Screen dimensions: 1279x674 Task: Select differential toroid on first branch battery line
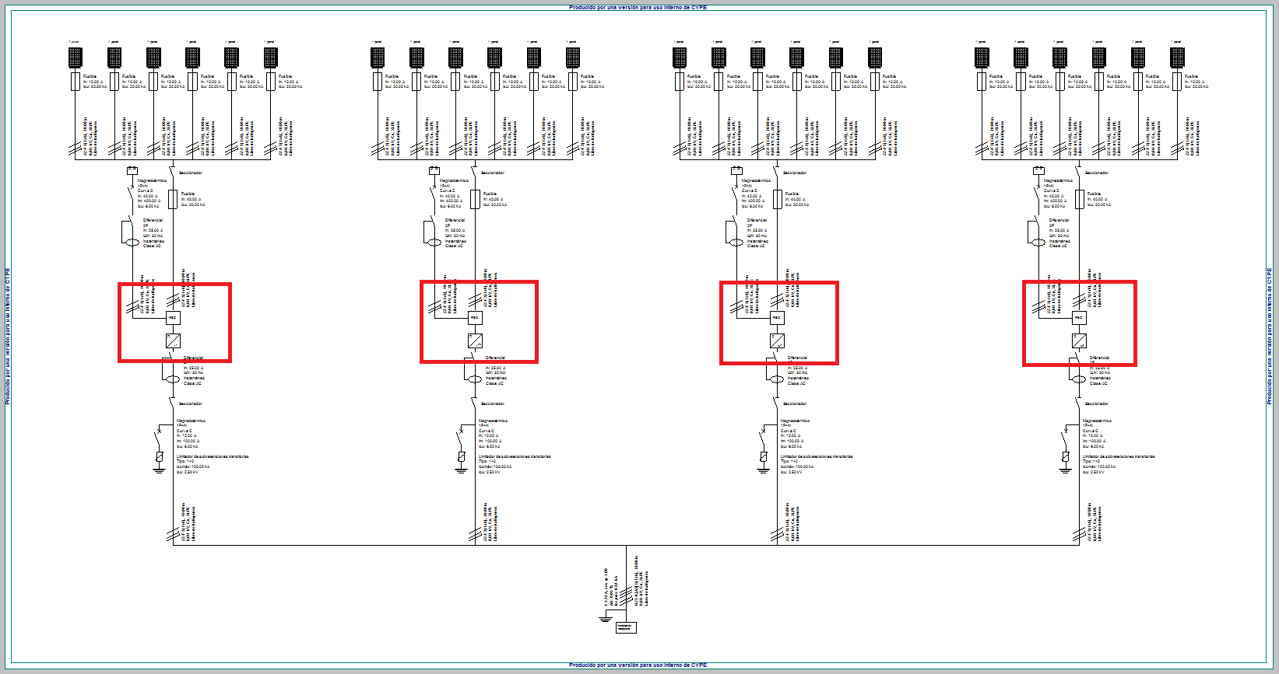131,242
